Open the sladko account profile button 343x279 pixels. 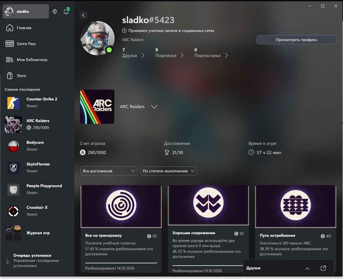[26, 12]
